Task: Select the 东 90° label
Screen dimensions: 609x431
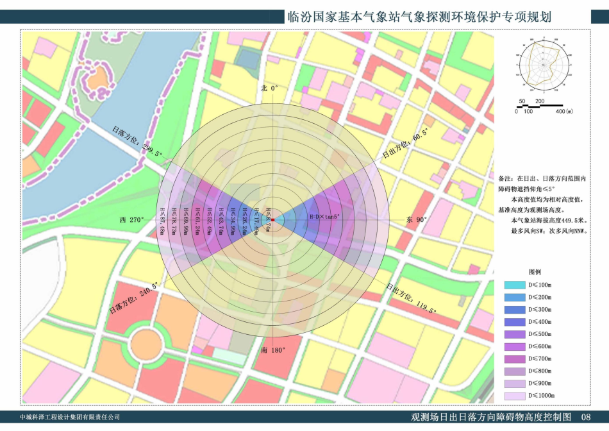Action: click(x=416, y=220)
